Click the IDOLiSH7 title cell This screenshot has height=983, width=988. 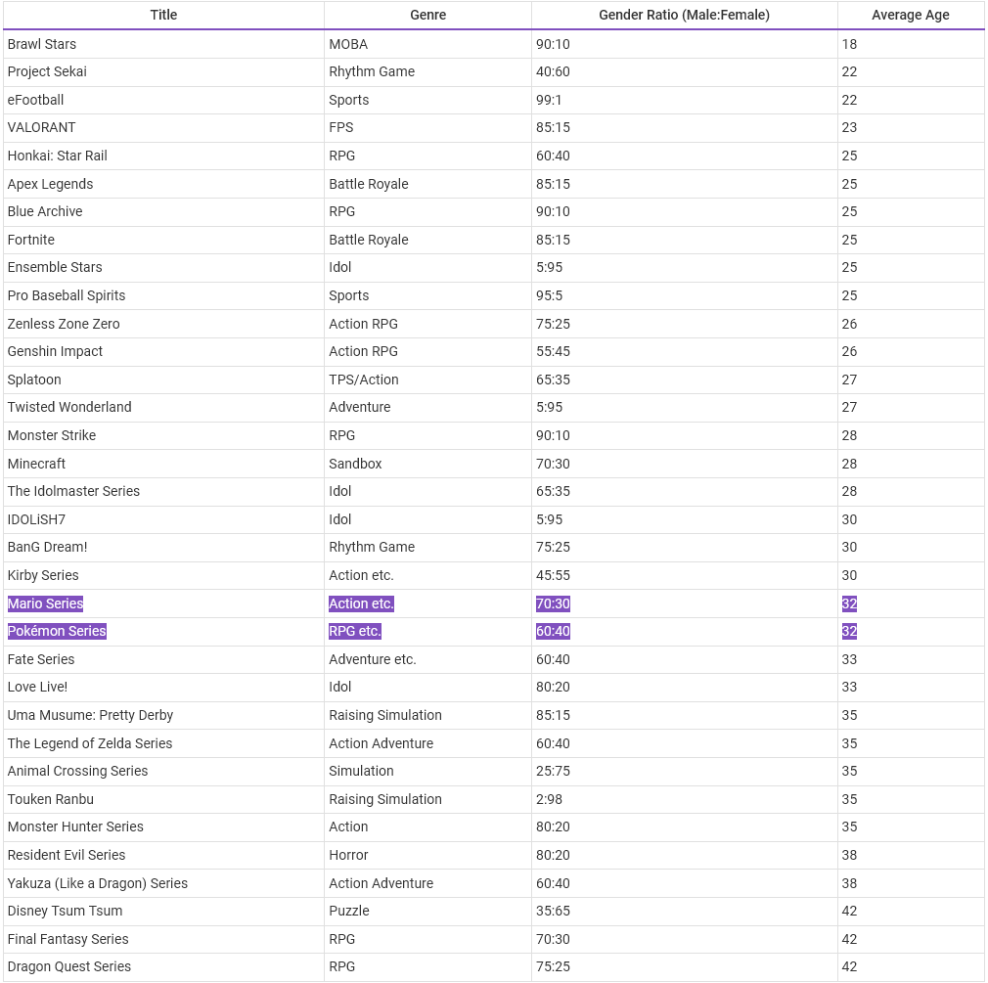(x=163, y=519)
